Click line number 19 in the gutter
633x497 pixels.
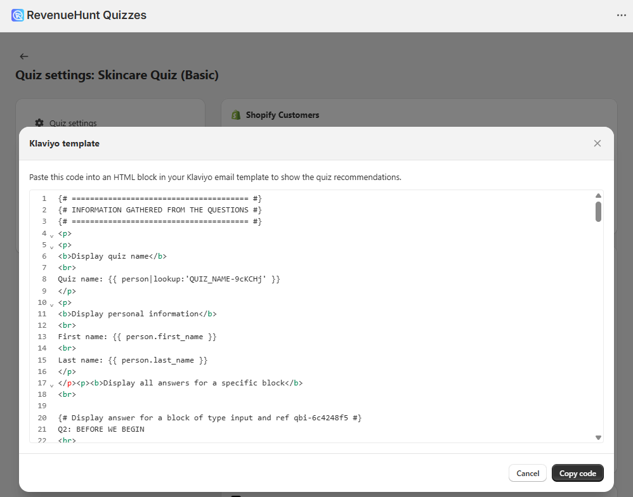[x=42, y=406]
